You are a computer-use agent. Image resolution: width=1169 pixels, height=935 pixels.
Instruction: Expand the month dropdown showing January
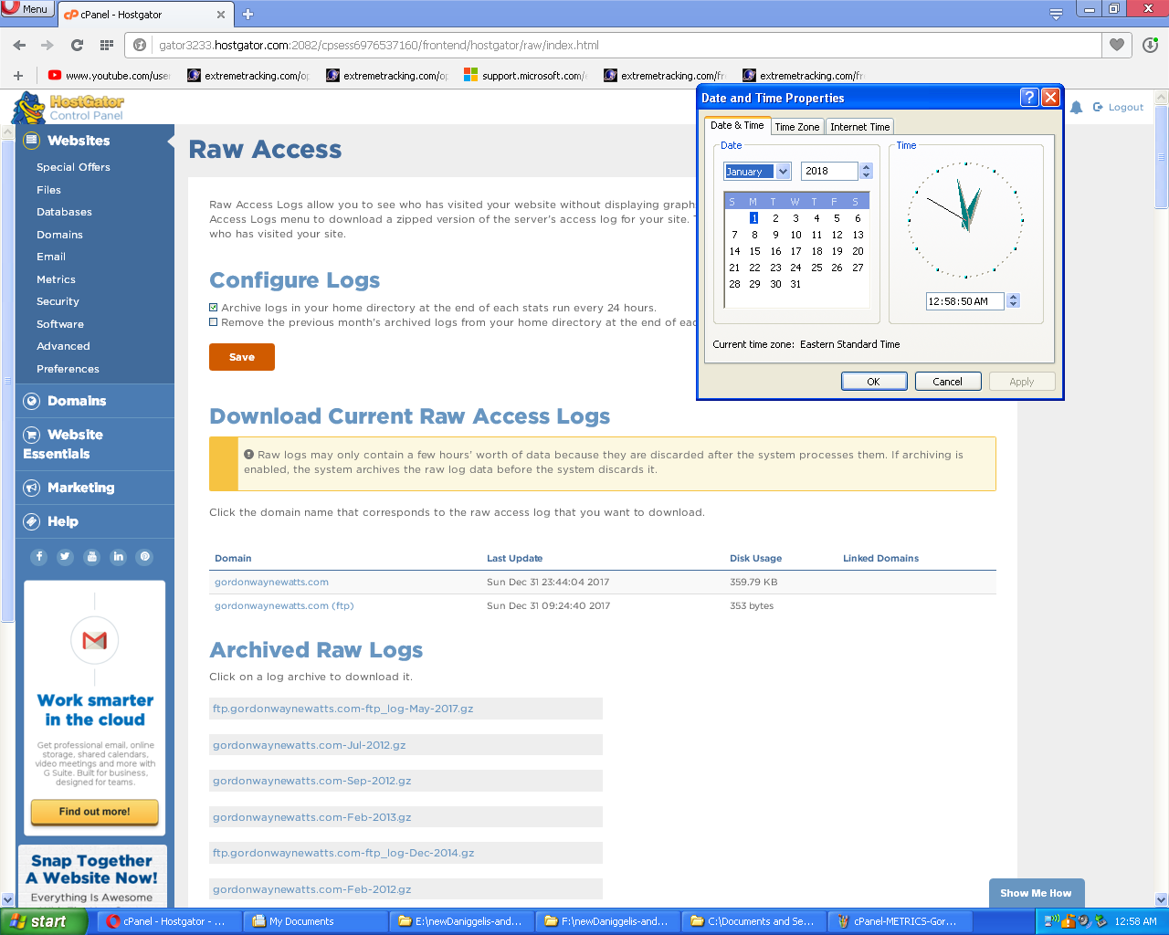pyautogui.click(x=783, y=172)
